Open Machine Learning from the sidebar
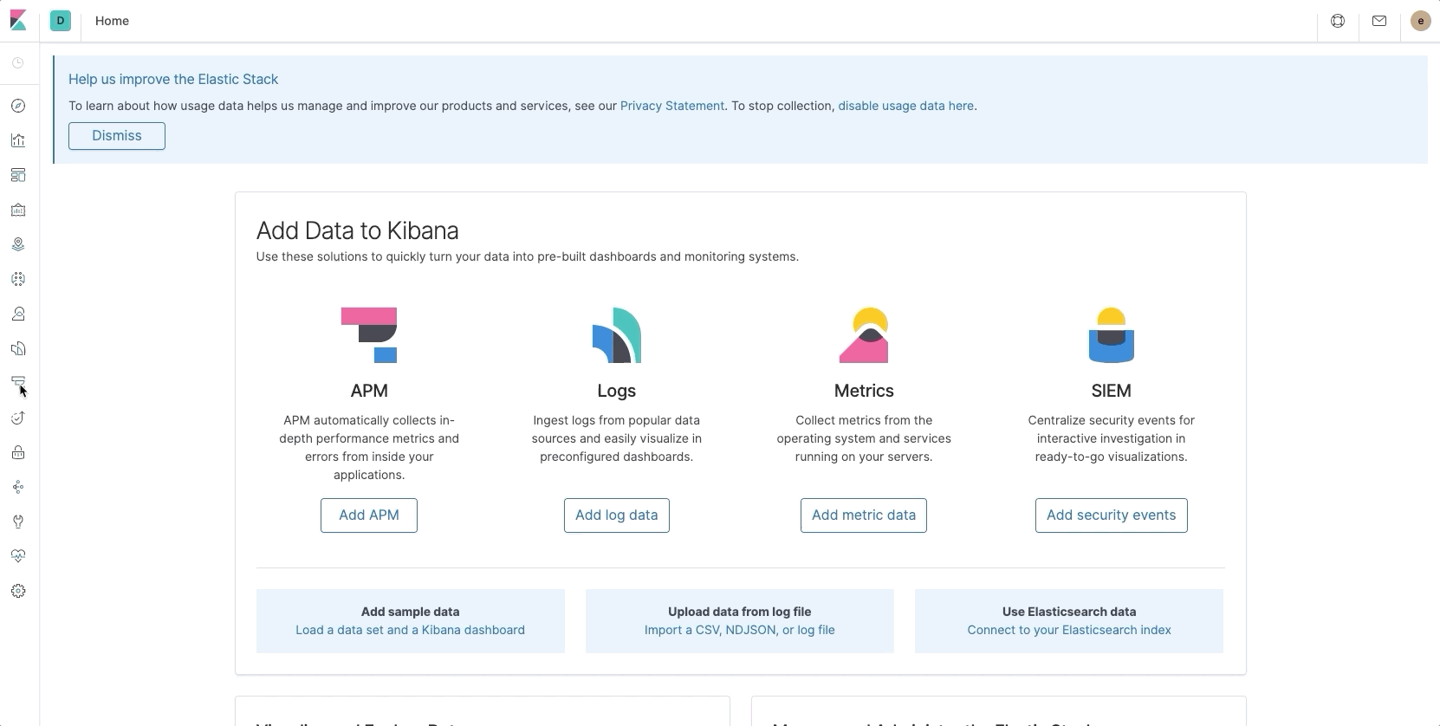This screenshot has width=1440, height=726. pos(18,279)
